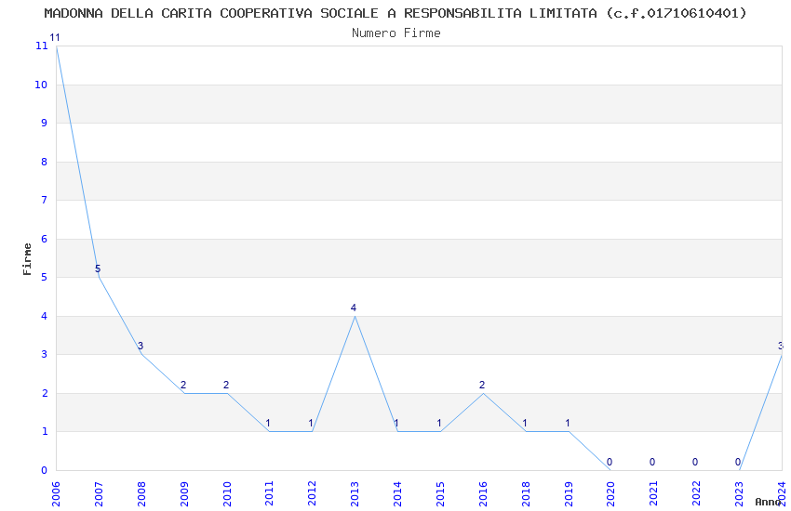The image size is (791, 511).
Task: Select the 2015 year label on x-axis
Action: tap(440, 493)
